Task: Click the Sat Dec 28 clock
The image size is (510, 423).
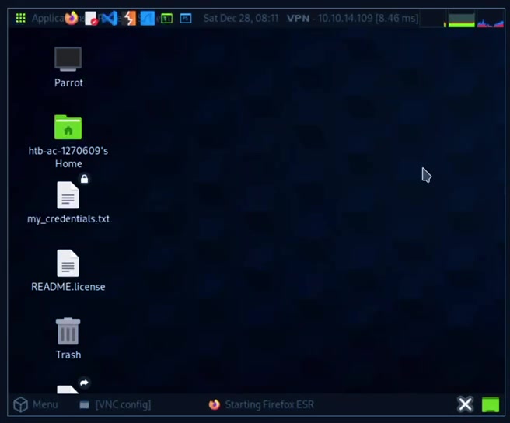Action: 240,18
